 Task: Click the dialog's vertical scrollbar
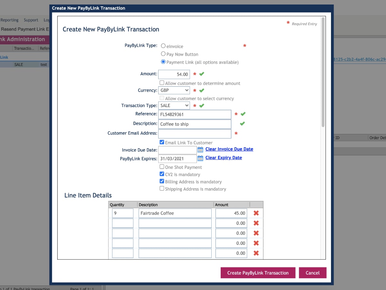point(323,72)
